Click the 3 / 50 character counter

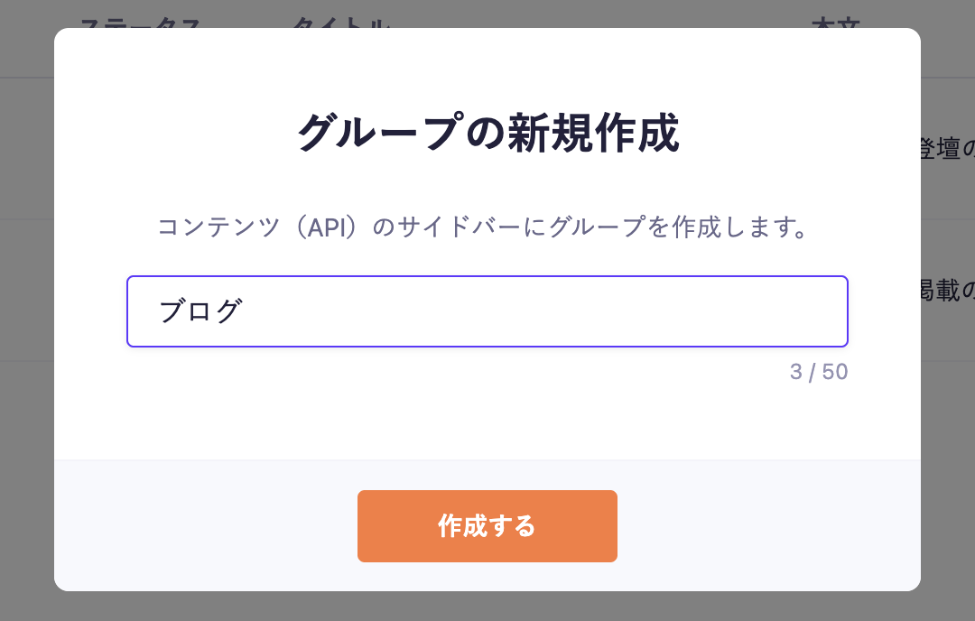tap(818, 372)
